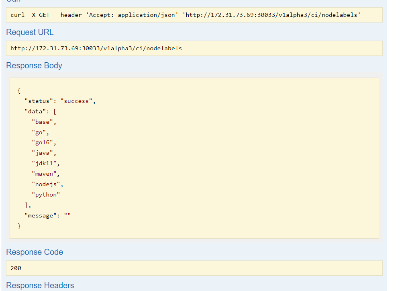
Task: Select the 200 response code value
Action: [16, 268]
